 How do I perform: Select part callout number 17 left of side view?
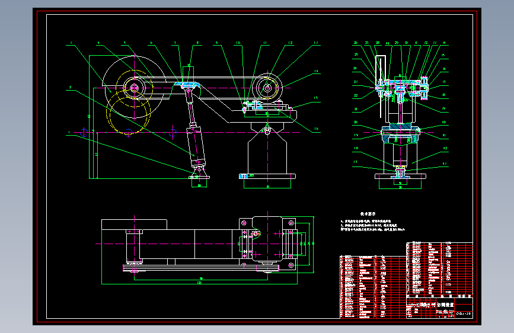click(x=356, y=162)
